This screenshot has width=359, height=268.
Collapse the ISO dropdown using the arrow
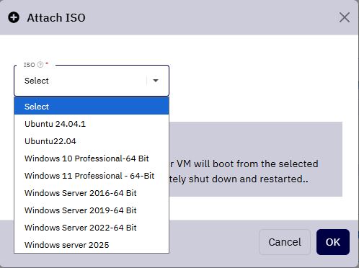coord(156,81)
